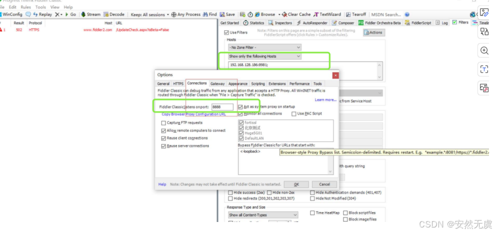Open the FiddlerScript tab
The width and height of the screenshot is (494, 233).
[418, 23]
